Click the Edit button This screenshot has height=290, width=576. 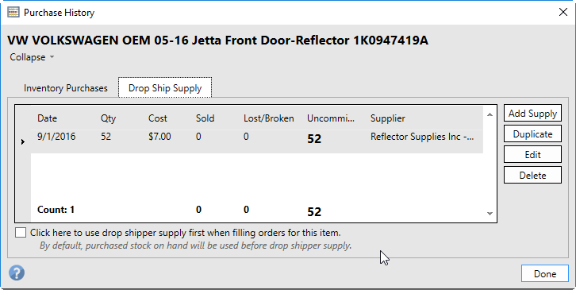(532, 155)
